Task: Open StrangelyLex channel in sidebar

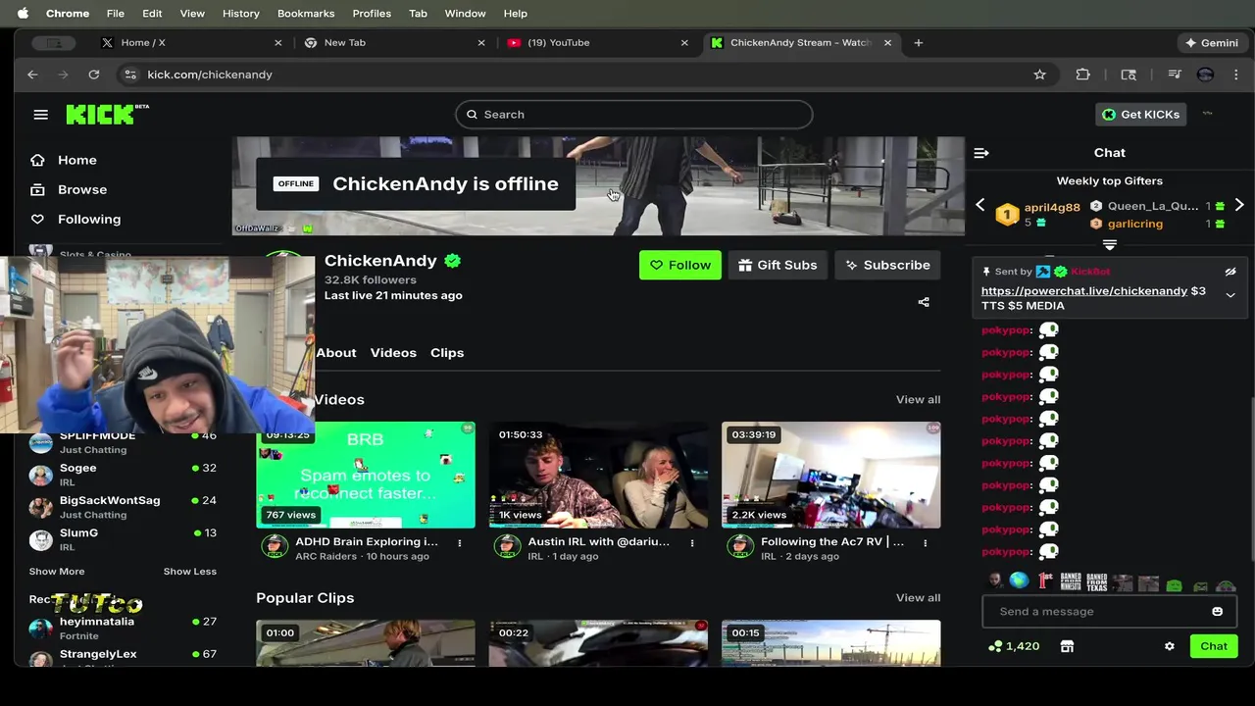Action: (x=123, y=657)
